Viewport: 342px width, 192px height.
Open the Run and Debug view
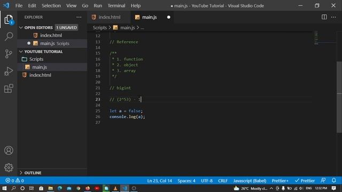point(9,71)
